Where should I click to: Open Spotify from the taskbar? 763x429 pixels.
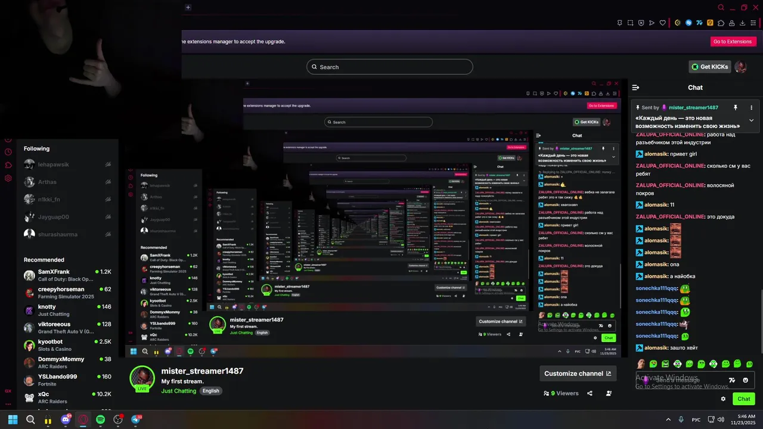pos(100,419)
